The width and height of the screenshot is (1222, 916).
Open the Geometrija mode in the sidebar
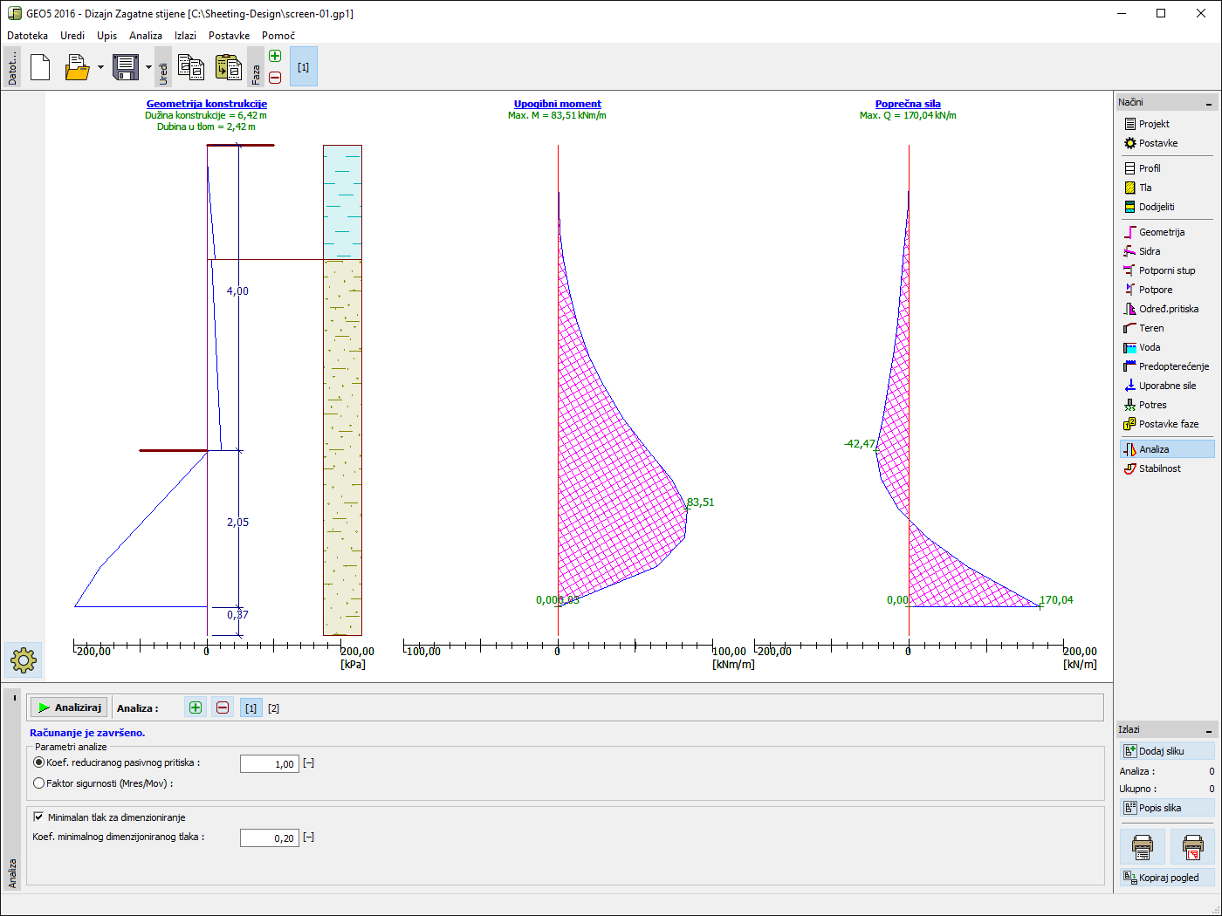tap(1161, 232)
